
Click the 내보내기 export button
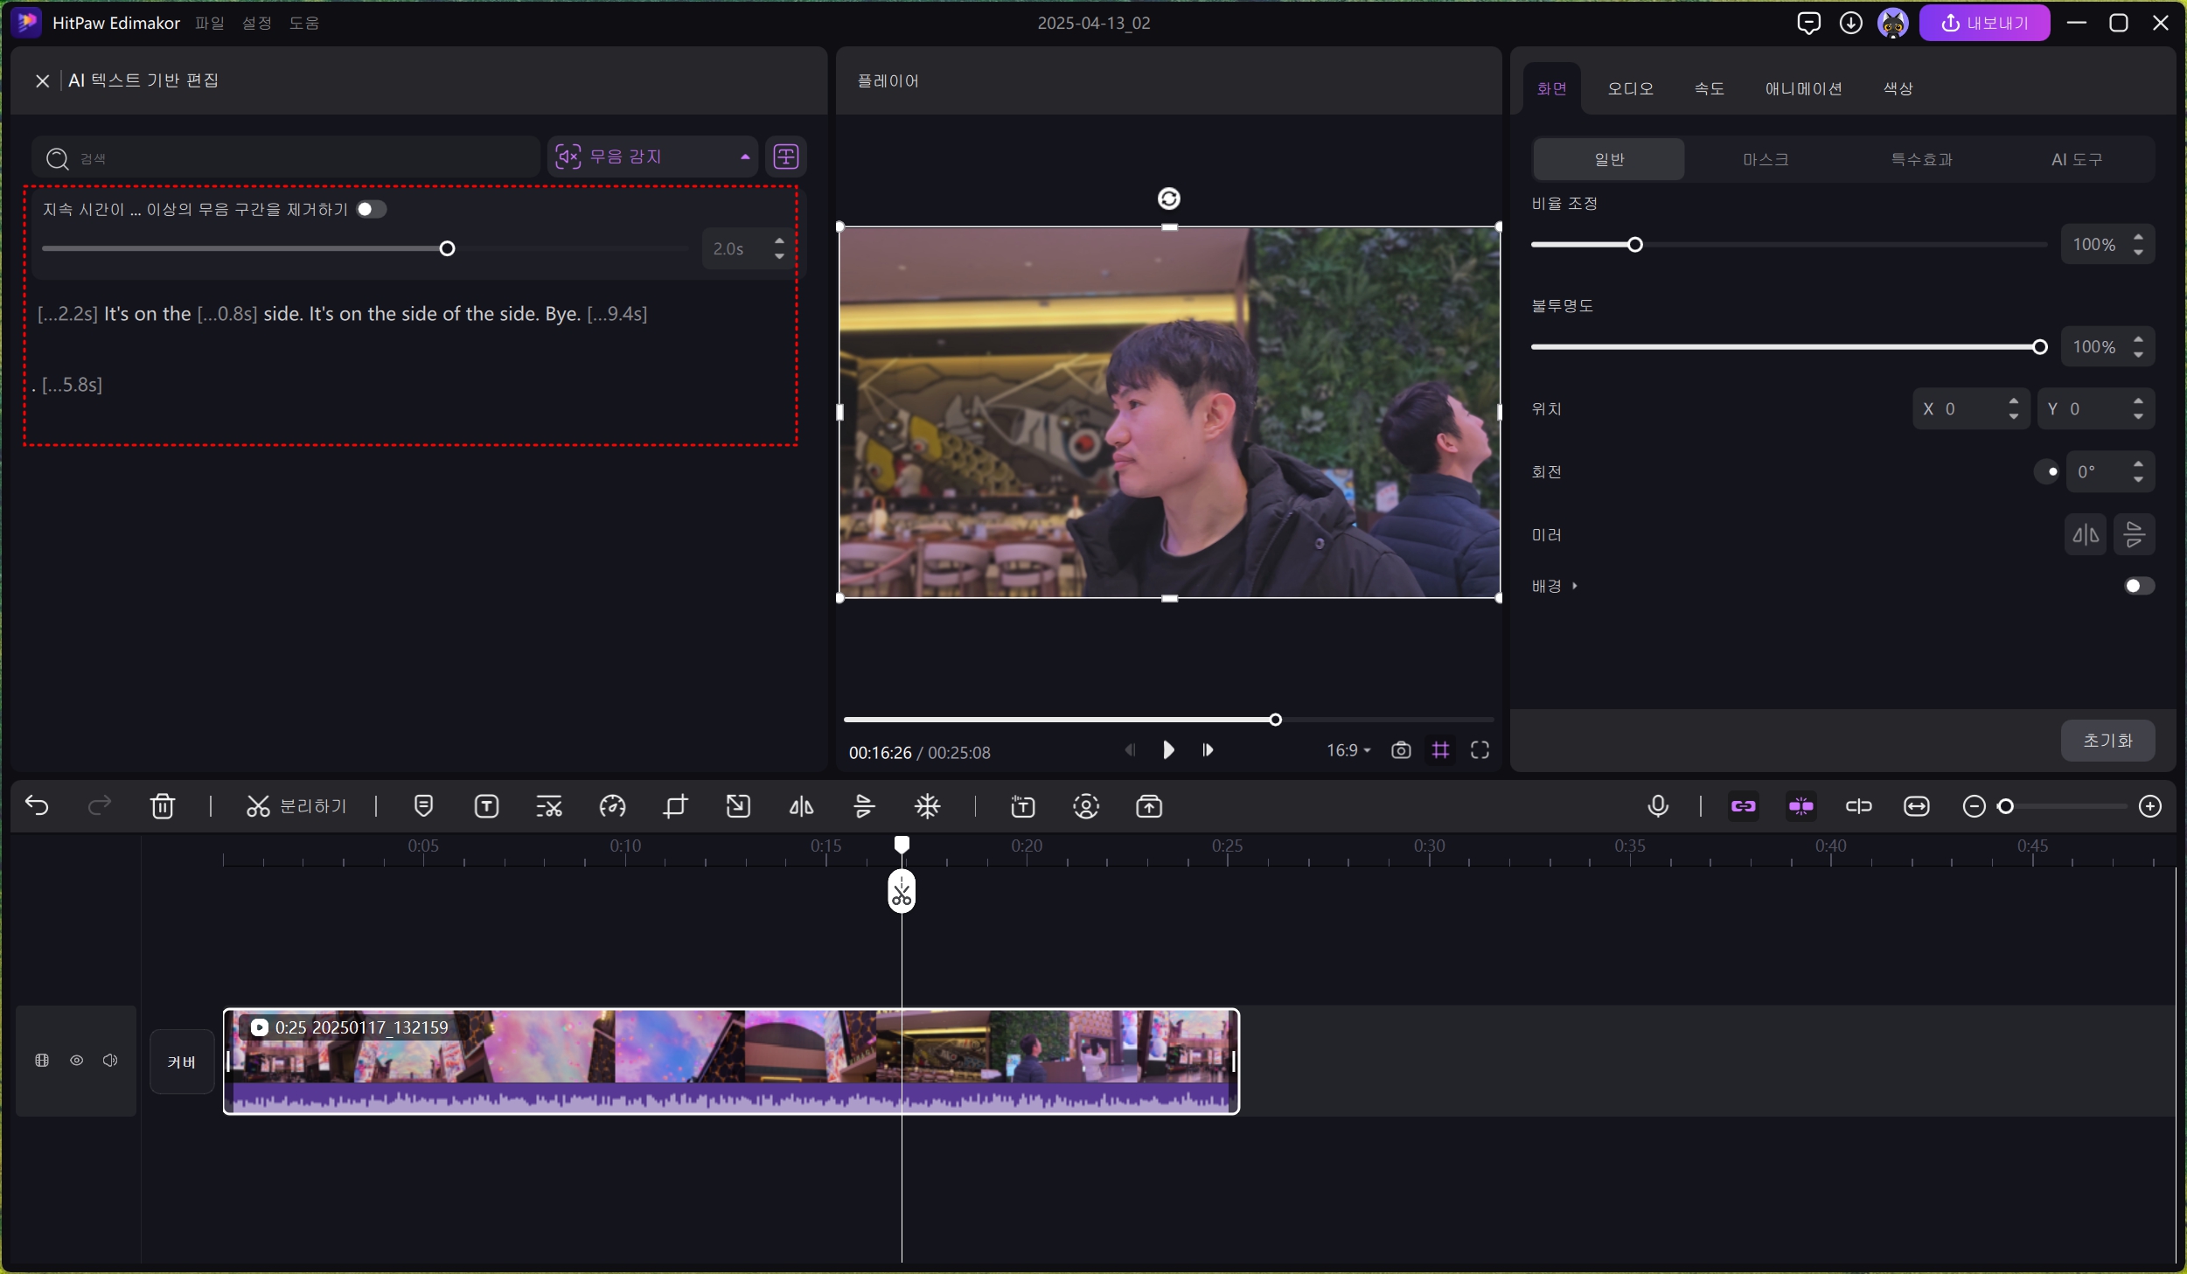(1984, 23)
